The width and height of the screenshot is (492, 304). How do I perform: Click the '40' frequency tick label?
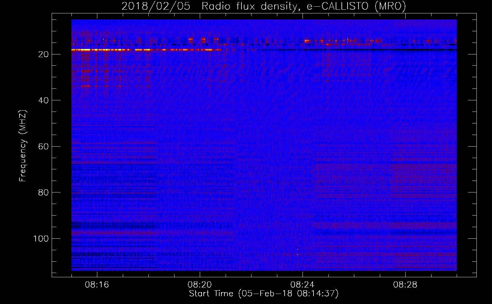(x=43, y=100)
